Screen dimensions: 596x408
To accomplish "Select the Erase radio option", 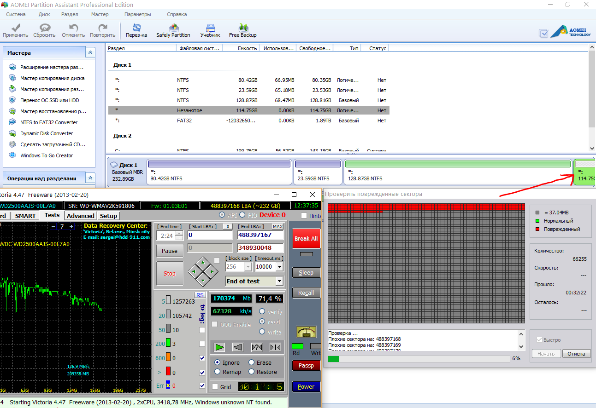I will click(x=252, y=362).
